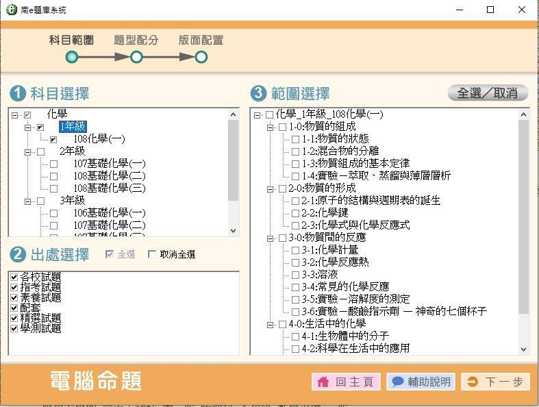The width and height of the screenshot is (539, 407).
Task: Check 1-2:混合物的分離
Action: (295, 151)
